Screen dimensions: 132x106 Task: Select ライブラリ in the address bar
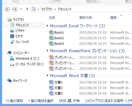46,9
